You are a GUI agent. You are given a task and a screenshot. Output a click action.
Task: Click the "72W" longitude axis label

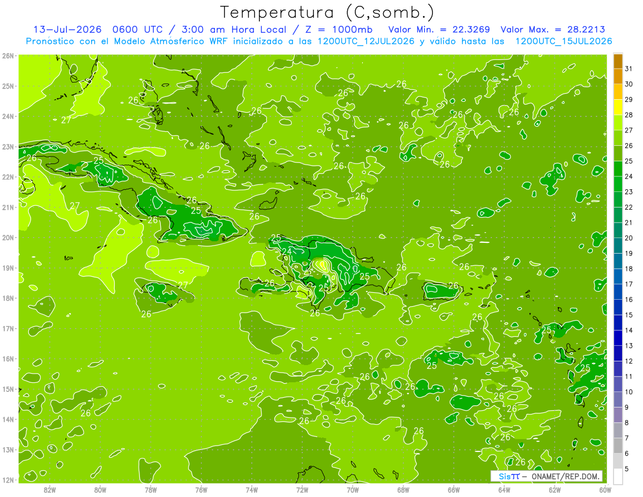302,489
